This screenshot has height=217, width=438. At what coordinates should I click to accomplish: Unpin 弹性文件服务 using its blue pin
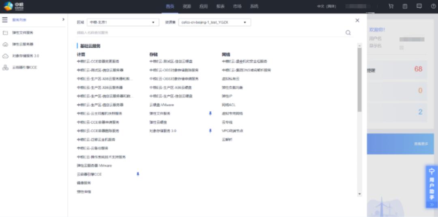210,113
